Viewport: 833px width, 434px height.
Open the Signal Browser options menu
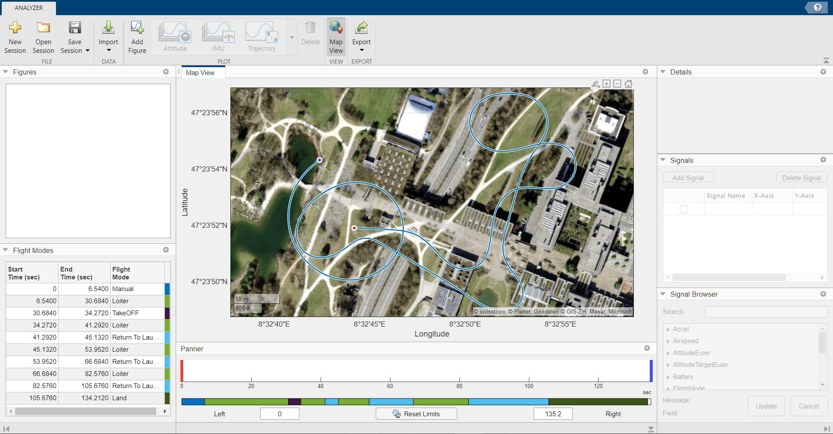(x=823, y=294)
